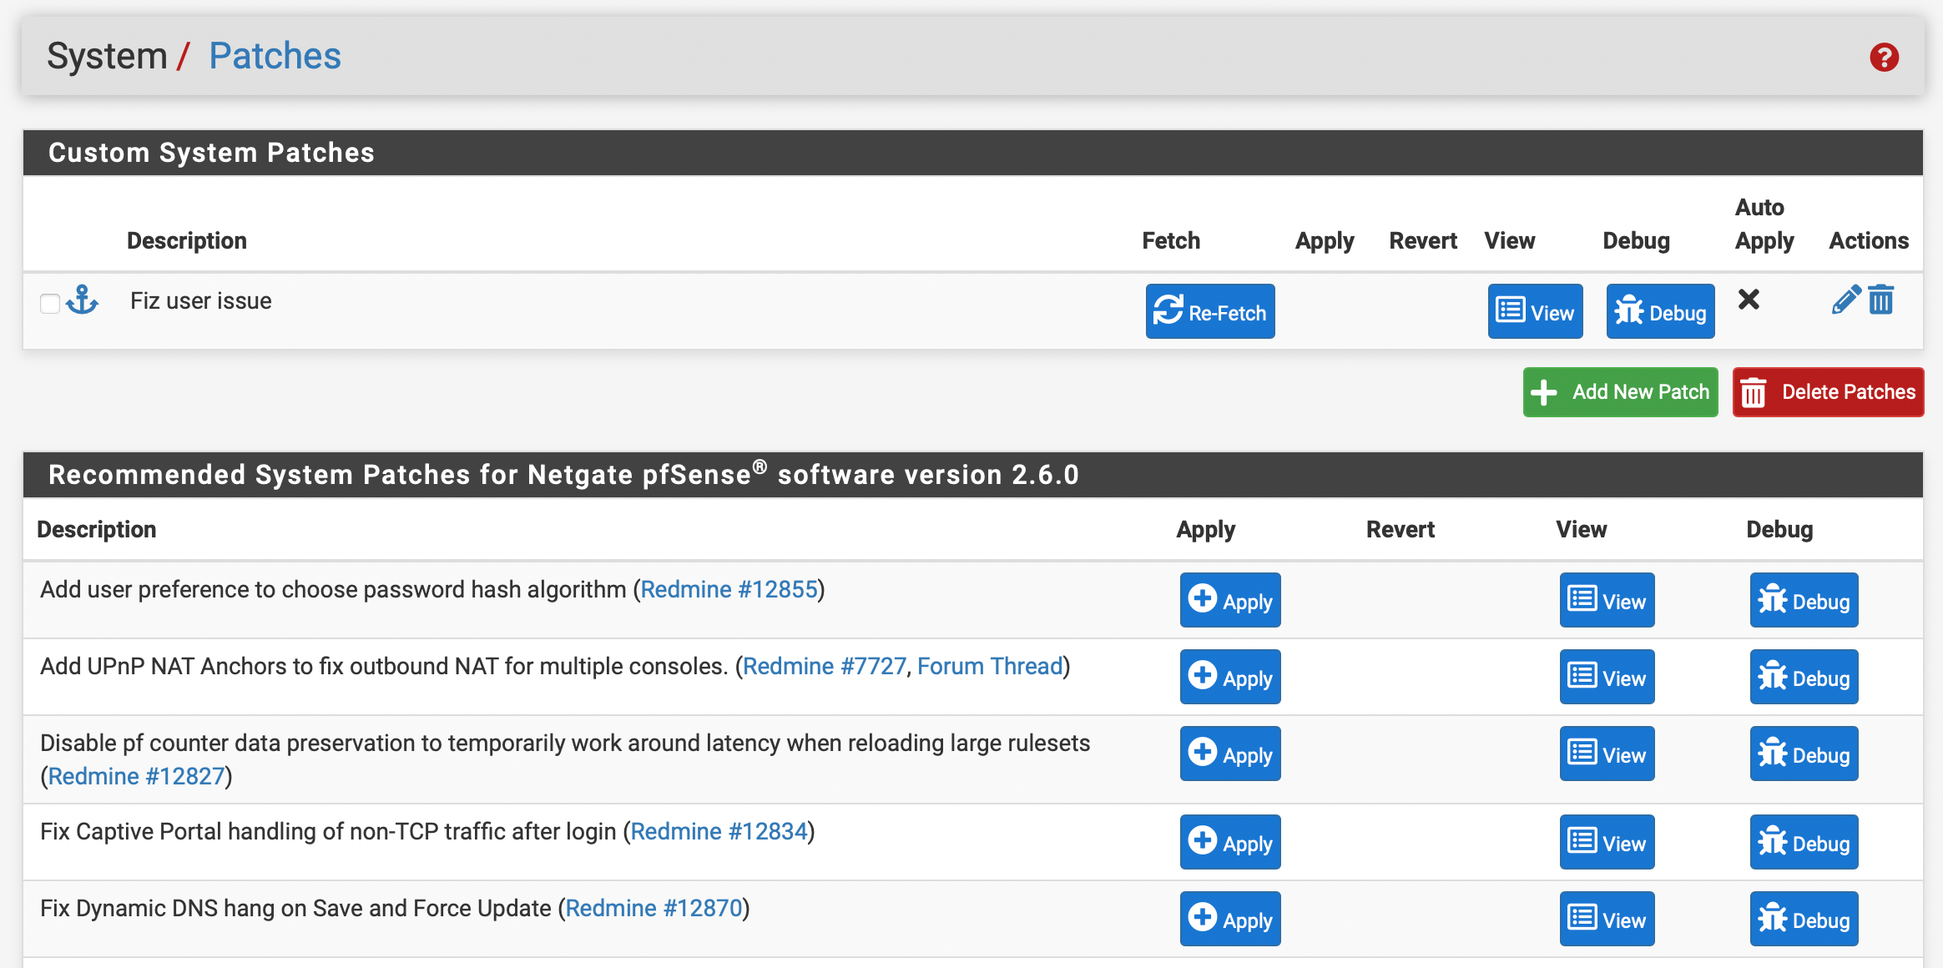The height and width of the screenshot is (968, 1943).
Task: Click the trash icon in Actions column
Action: pyautogui.click(x=1881, y=300)
